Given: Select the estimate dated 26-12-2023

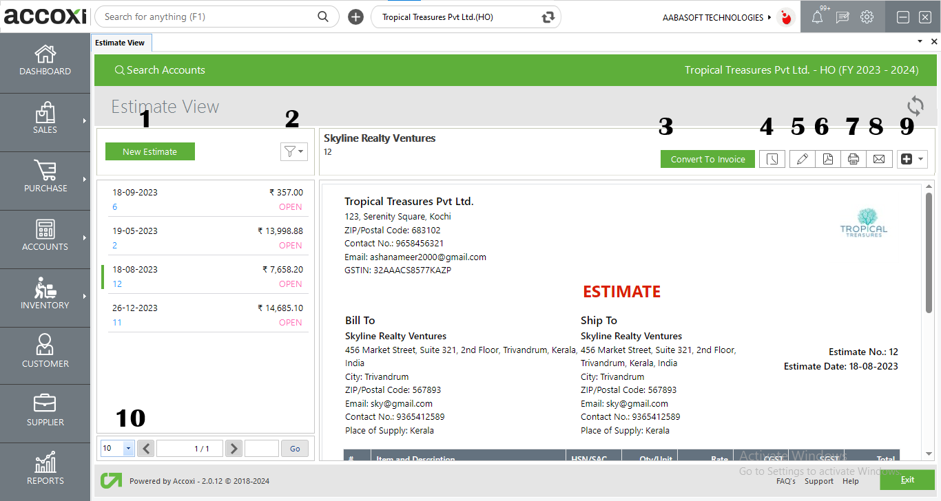Looking at the screenshot, I should tap(207, 315).
